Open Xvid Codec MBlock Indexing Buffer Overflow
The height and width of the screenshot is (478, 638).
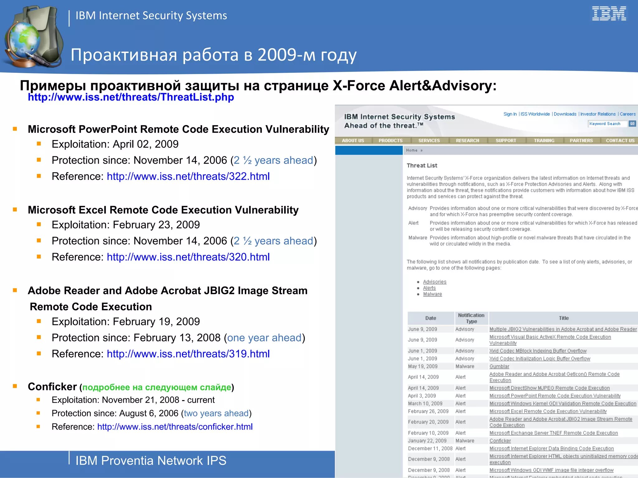coord(538,351)
